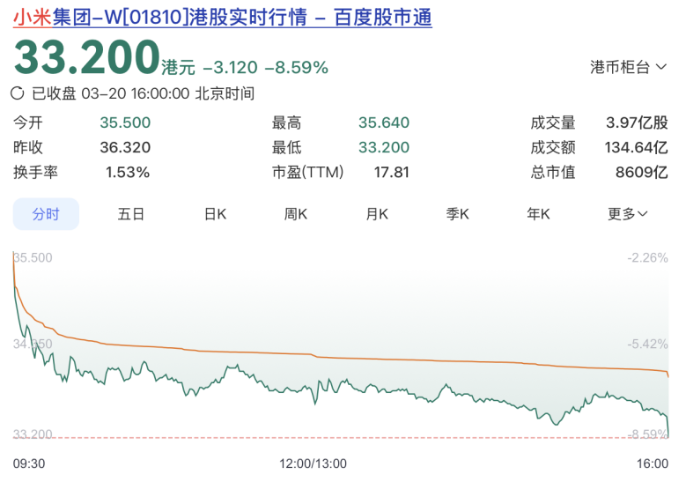
Task: Show the 周K weekly chart
Action: coord(296,214)
